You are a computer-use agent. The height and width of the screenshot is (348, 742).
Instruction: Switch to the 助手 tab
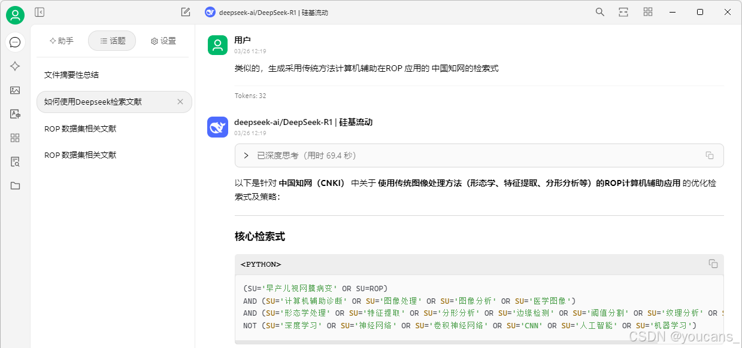pos(62,41)
